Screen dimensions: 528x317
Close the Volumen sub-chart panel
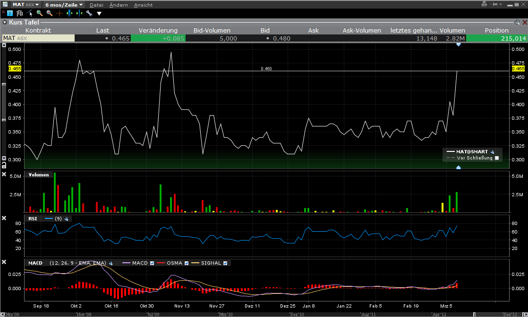[x=4, y=175]
